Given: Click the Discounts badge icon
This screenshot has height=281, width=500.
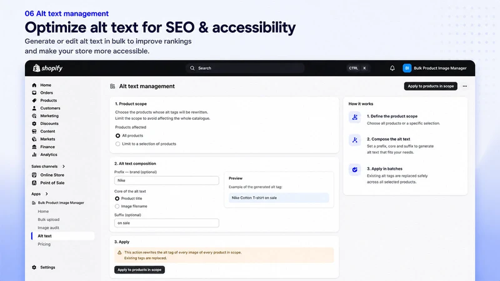Looking at the screenshot, I should [x=34, y=124].
